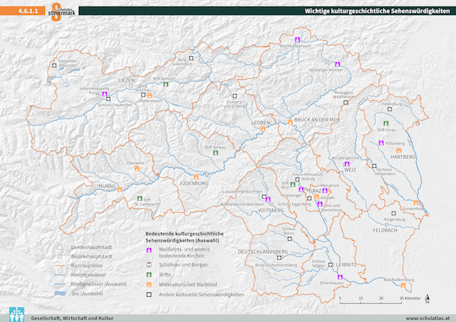
Task: Open the www.schulatlas.at link
Action: 428,318
